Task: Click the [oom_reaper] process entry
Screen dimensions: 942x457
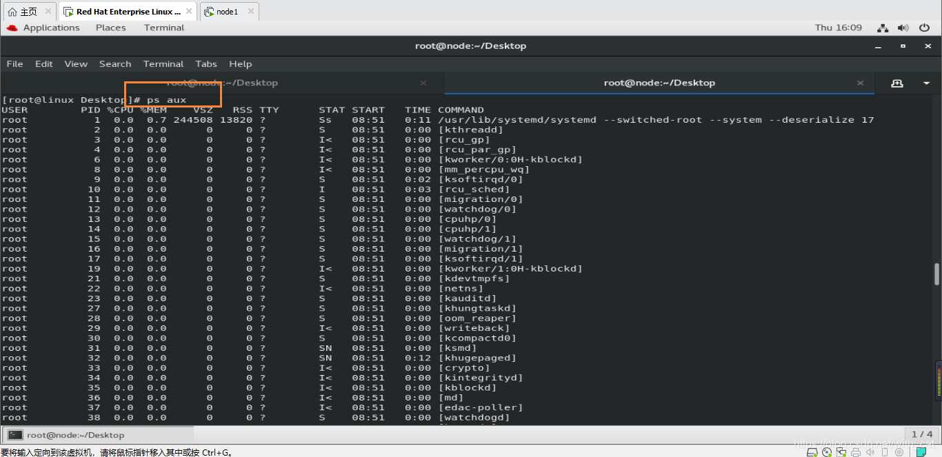Action: tap(477, 318)
